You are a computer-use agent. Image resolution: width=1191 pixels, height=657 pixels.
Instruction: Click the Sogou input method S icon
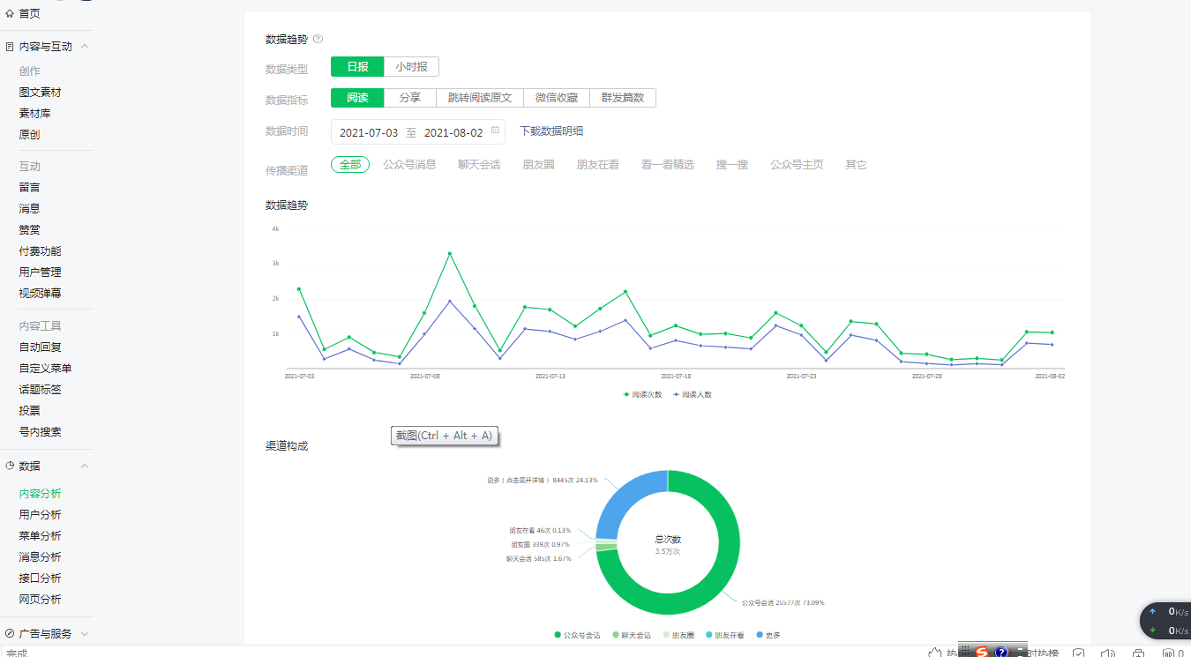pos(982,652)
